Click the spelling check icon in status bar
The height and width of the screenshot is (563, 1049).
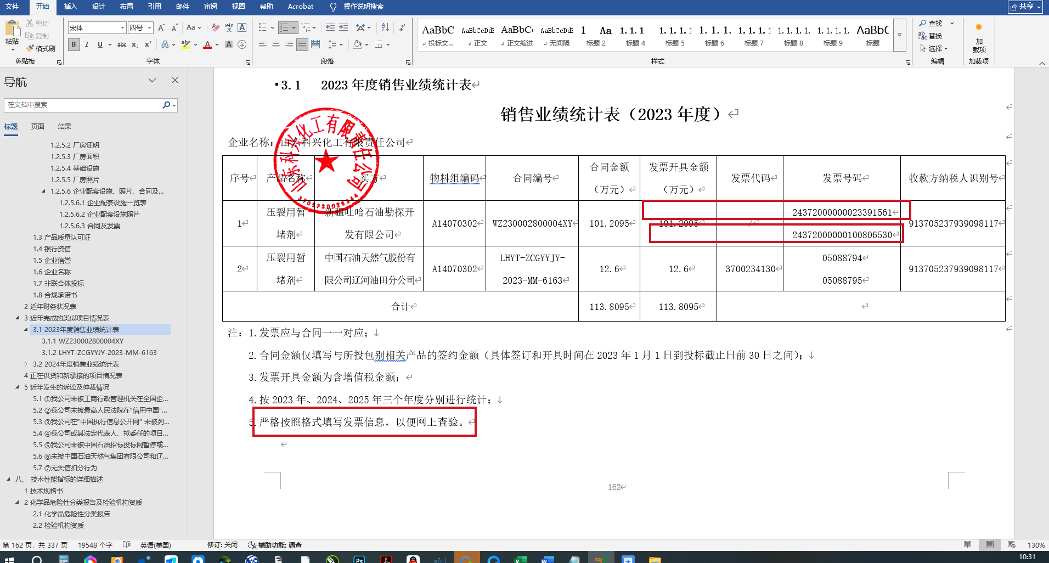(x=127, y=545)
